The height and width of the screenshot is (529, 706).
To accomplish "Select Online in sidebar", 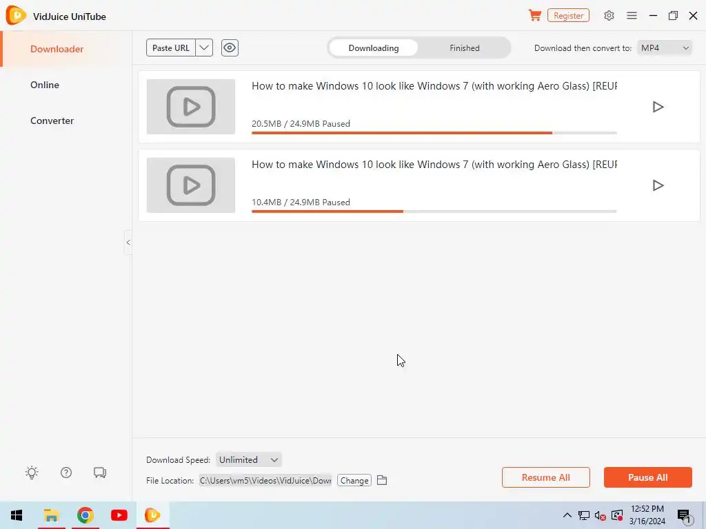I will (x=45, y=85).
